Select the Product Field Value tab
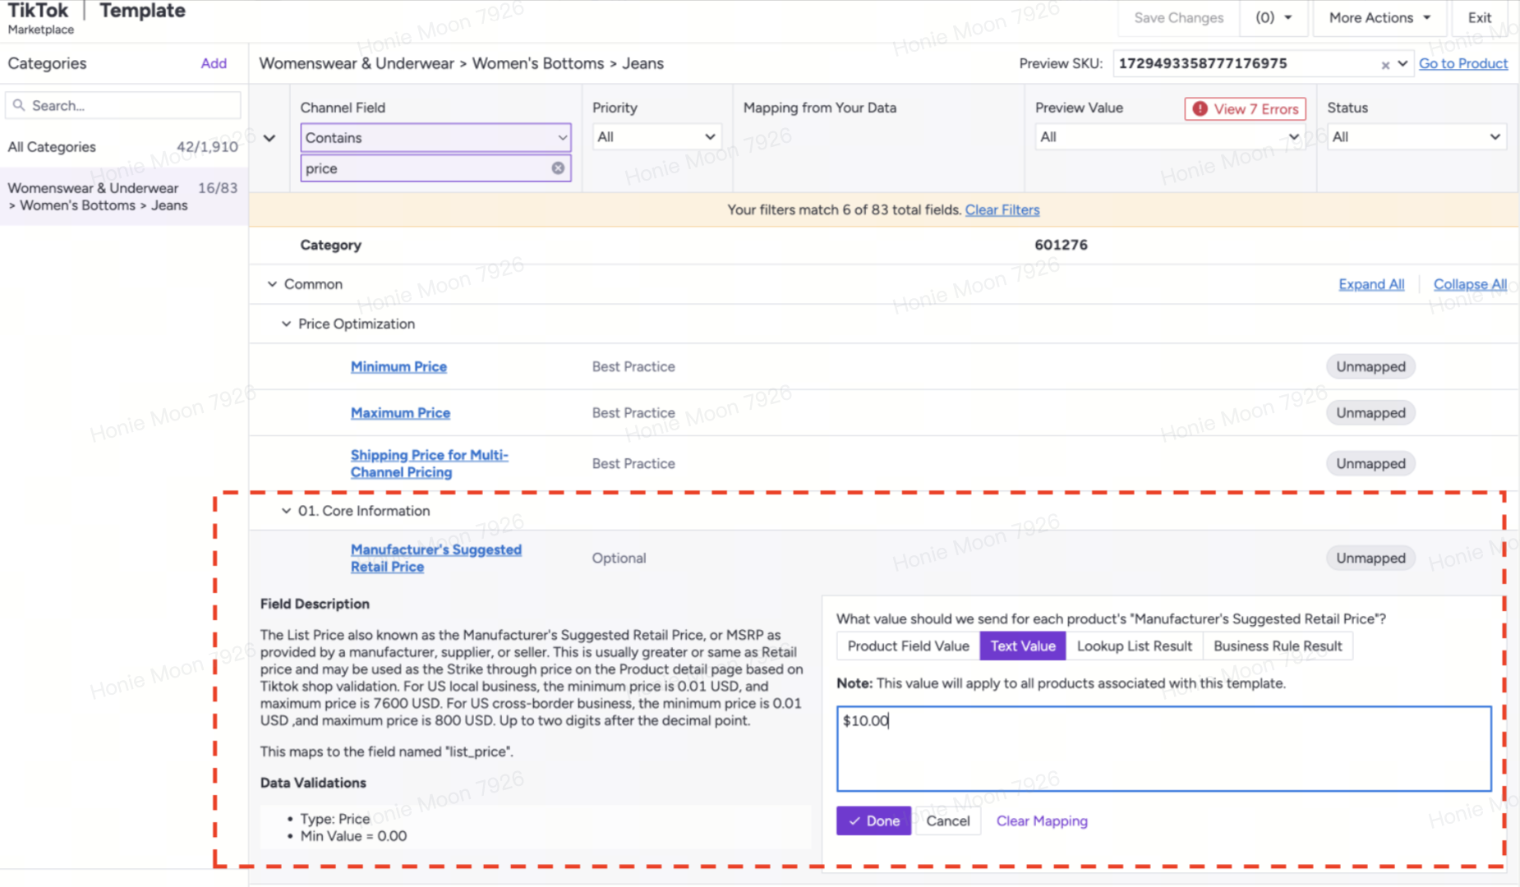1520x887 pixels. click(x=908, y=646)
